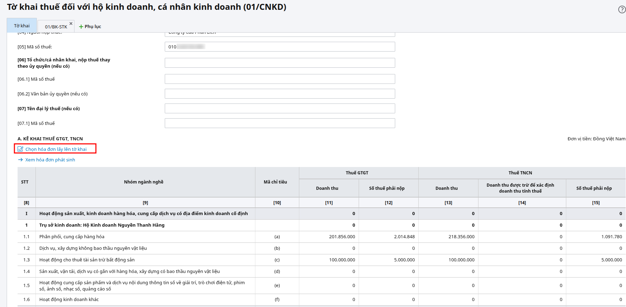
Task: Focus the Tên đại lý thuế field
Action: click(280, 108)
